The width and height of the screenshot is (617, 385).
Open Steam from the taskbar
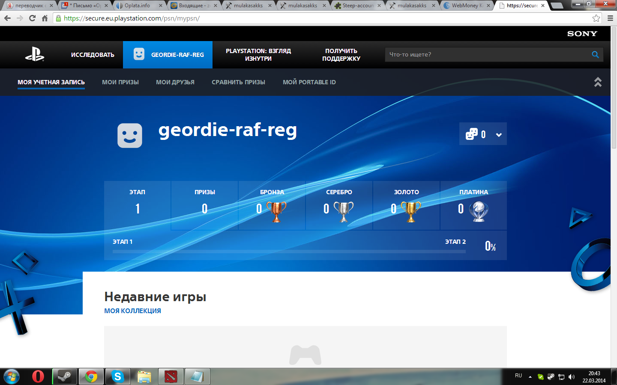pos(65,376)
